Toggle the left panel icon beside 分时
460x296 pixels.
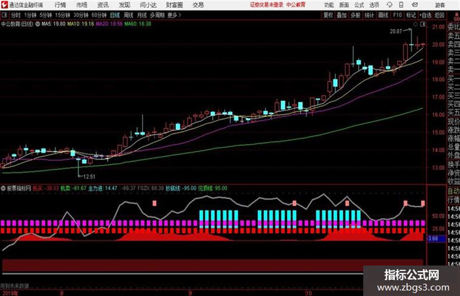(4, 15)
